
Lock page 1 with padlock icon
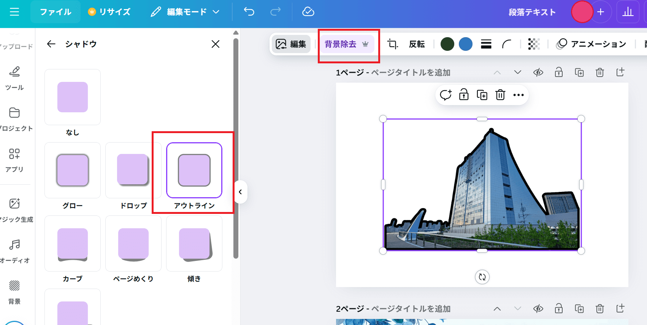pyautogui.click(x=559, y=72)
